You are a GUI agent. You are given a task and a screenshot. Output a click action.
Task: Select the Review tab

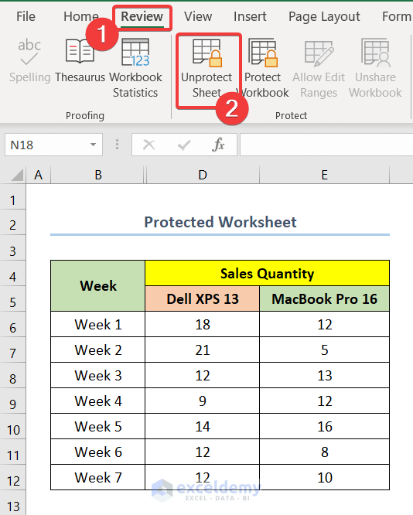click(142, 16)
